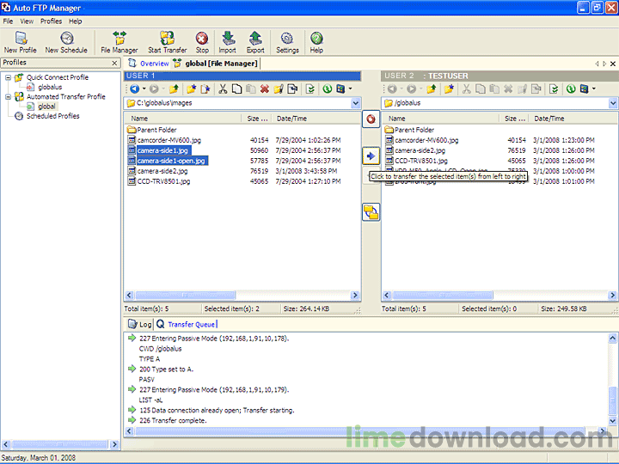Open the Help menu
This screenshot has height=464, width=619.
point(76,21)
